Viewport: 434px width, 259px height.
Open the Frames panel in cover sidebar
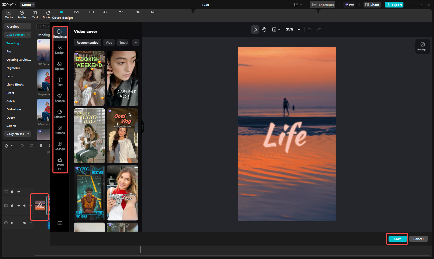tap(60, 130)
